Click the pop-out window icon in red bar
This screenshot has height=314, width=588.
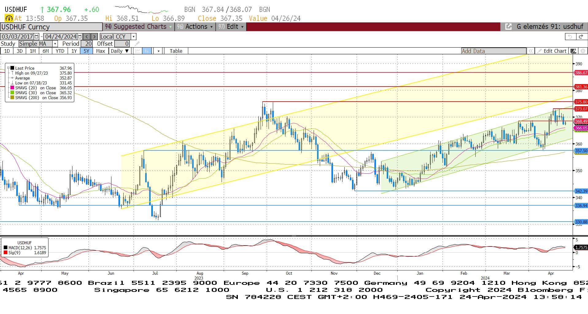tap(508, 27)
